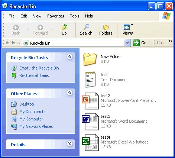Click the Windows flag logo
This screenshot has width=175, height=158.
[x=166, y=16]
